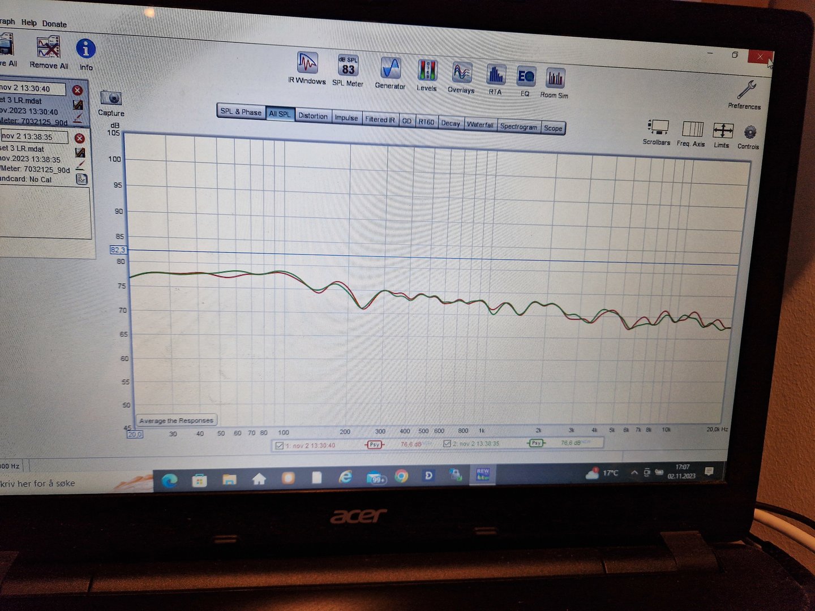Open the Scope tab
Viewport: 815px width, 611px height.
pyautogui.click(x=554, y=128)
